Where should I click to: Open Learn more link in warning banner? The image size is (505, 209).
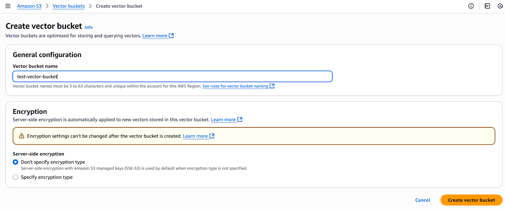pos(195,136)
